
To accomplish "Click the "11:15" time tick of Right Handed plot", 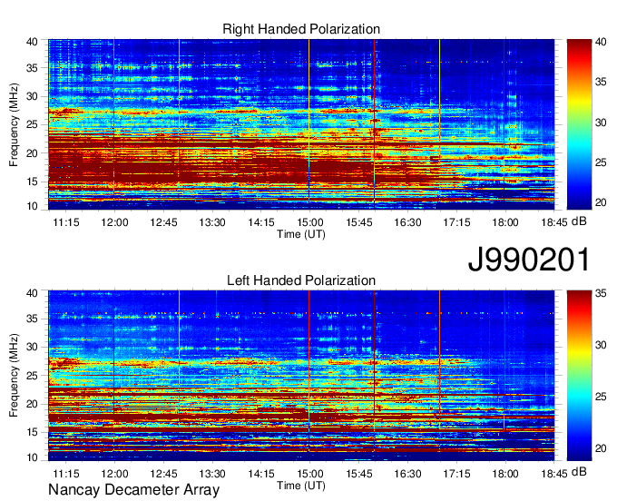I will pyautogui.click(x=66, y=222).
